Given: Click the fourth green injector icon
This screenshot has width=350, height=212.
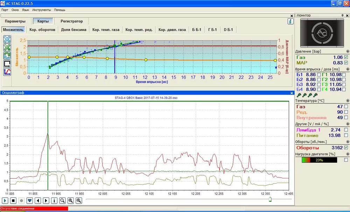Looking at the screenshot, I should [315, 95].
